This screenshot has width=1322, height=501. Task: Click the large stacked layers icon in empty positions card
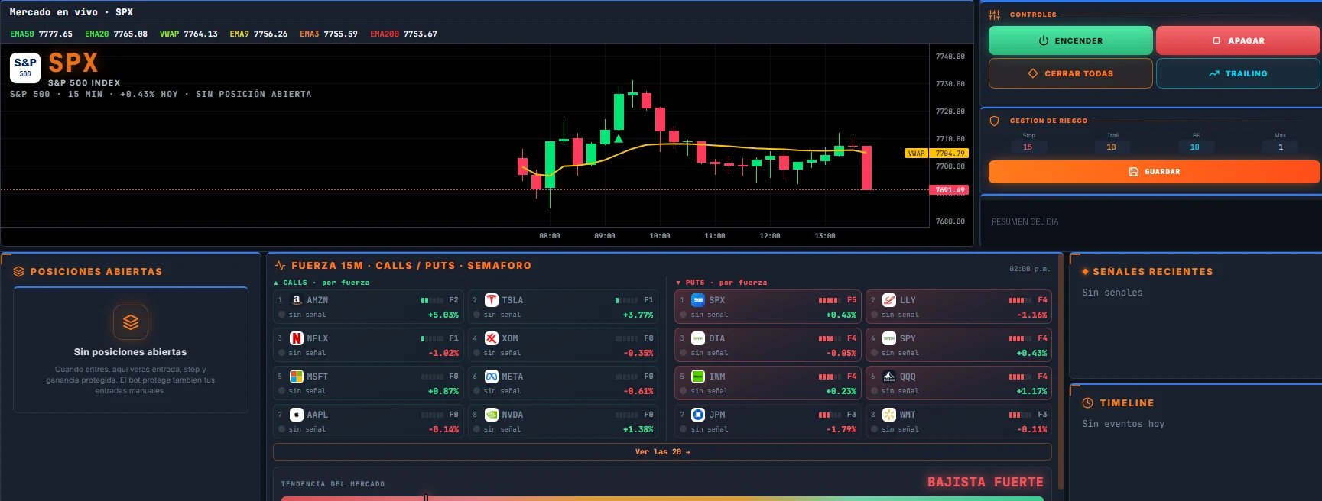click(131, 322)
